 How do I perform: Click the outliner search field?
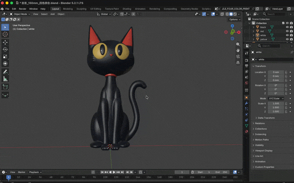pos(274,14)
